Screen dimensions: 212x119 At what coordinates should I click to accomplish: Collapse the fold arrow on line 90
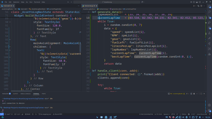click(10, 22)
